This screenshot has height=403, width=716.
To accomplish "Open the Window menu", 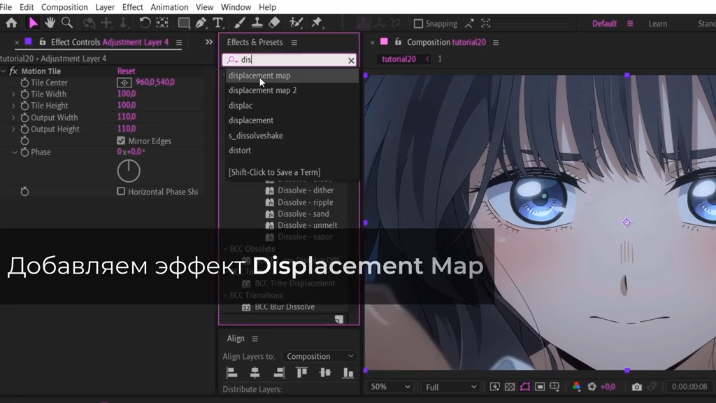I will click(236, 7).
